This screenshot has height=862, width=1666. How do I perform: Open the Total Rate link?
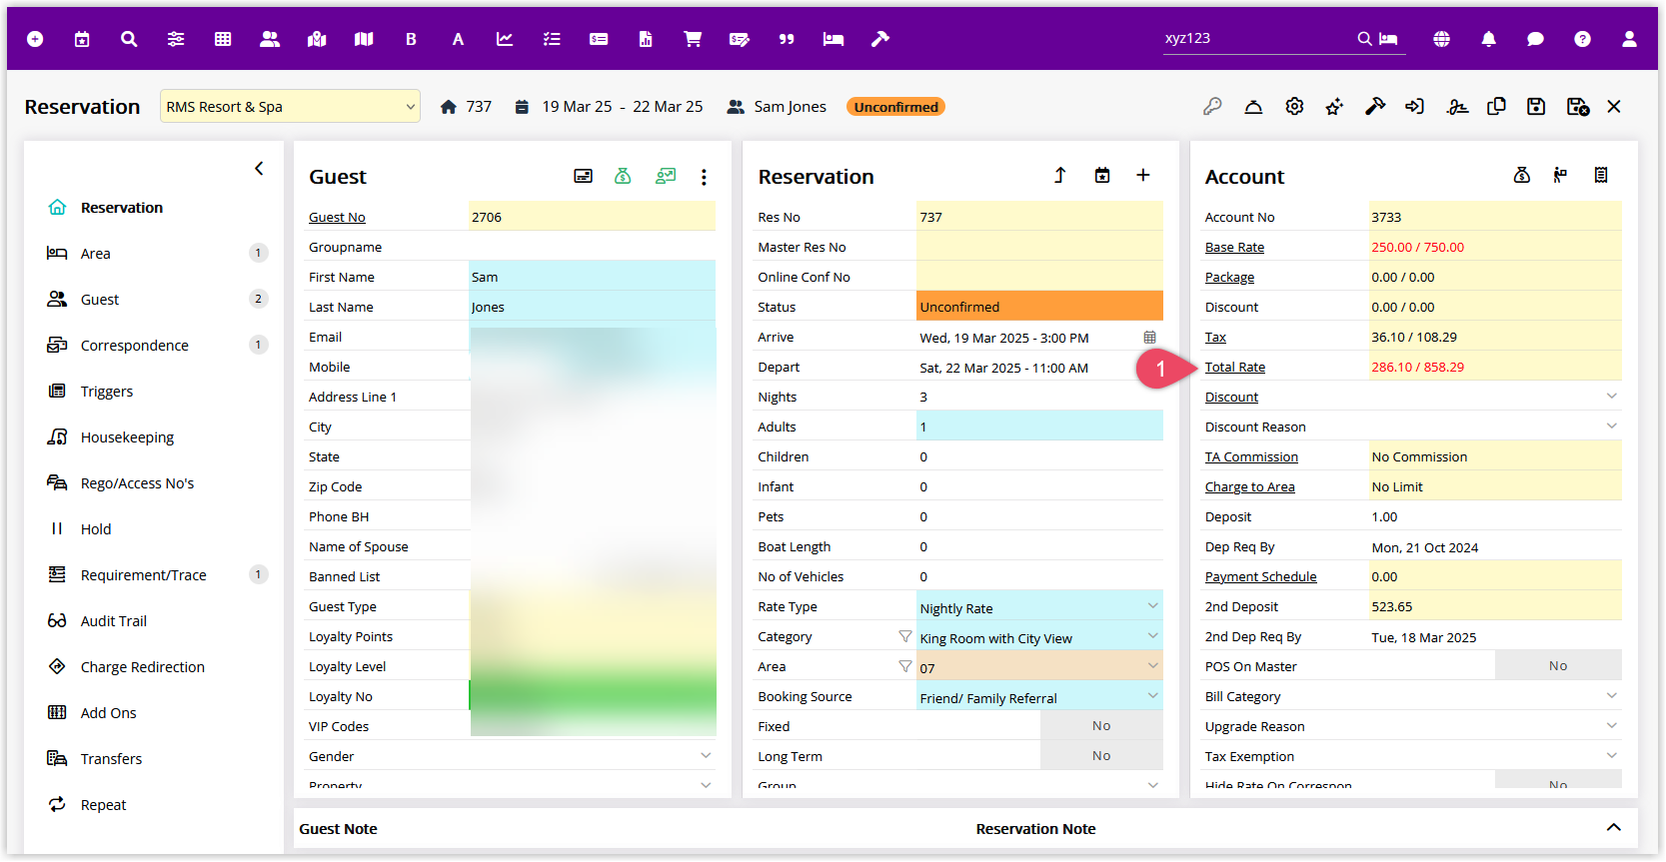point(1235,368)
